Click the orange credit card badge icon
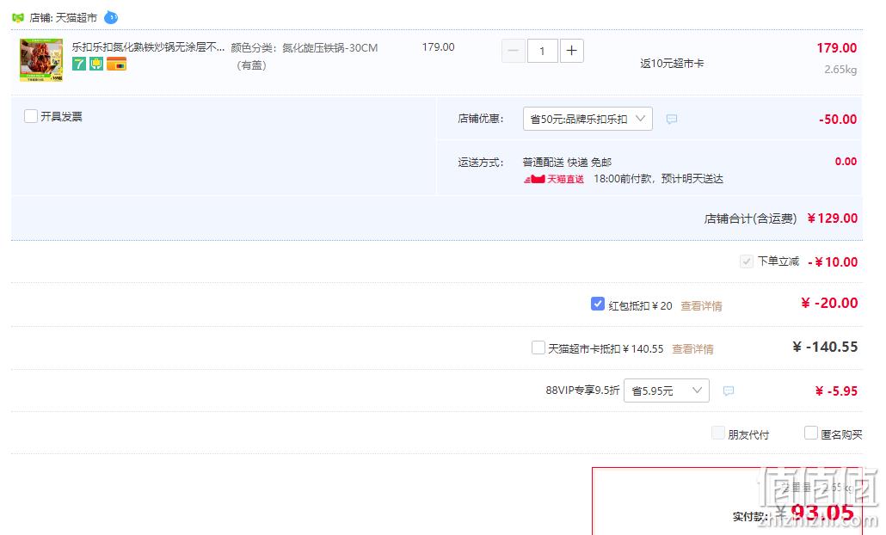Viewport: 886px width, 535px height. coord(116,64)
